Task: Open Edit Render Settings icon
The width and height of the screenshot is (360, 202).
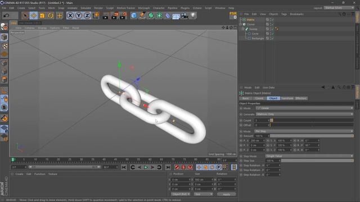Action: (x=123, y=16)
